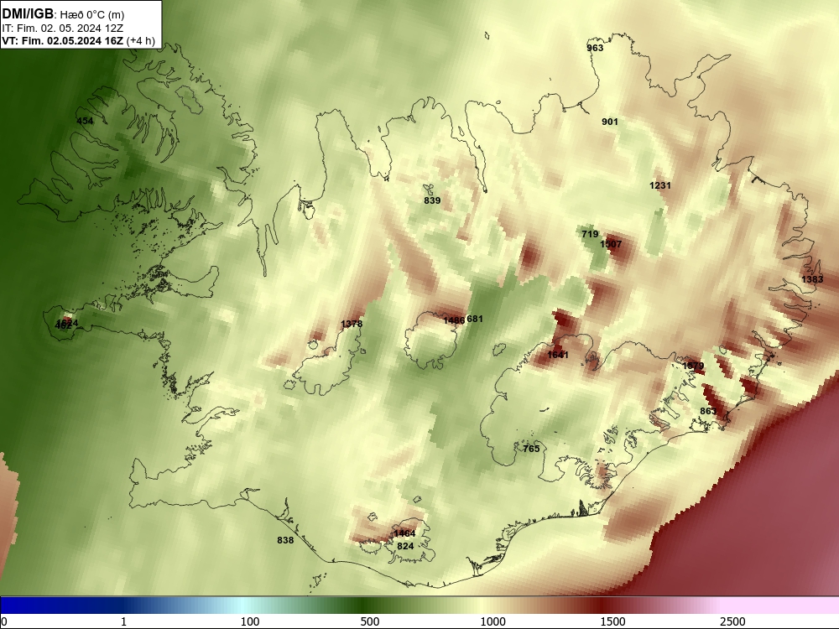Click the 765 height label
Screen dimensions: 839x629
pos(531,449)
